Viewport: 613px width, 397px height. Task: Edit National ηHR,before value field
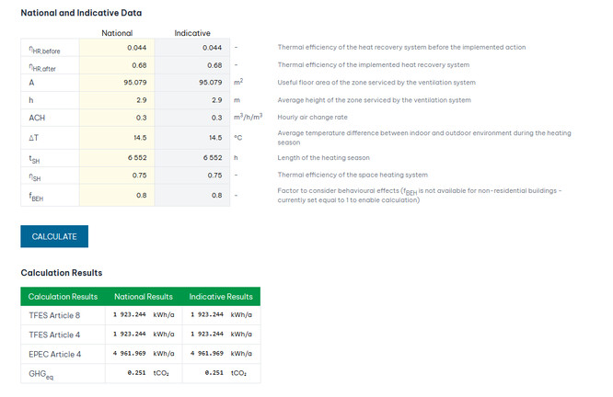[x=117, y=47]
